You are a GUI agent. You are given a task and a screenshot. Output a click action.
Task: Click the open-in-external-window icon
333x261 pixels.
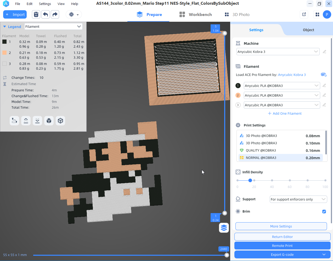point(304,14)
